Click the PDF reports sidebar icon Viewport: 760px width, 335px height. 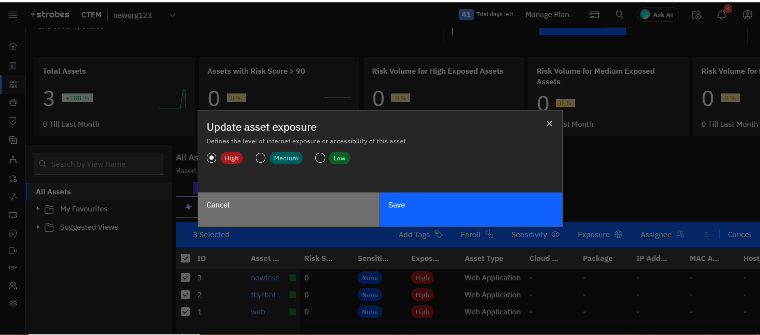(x=13, y=268)
